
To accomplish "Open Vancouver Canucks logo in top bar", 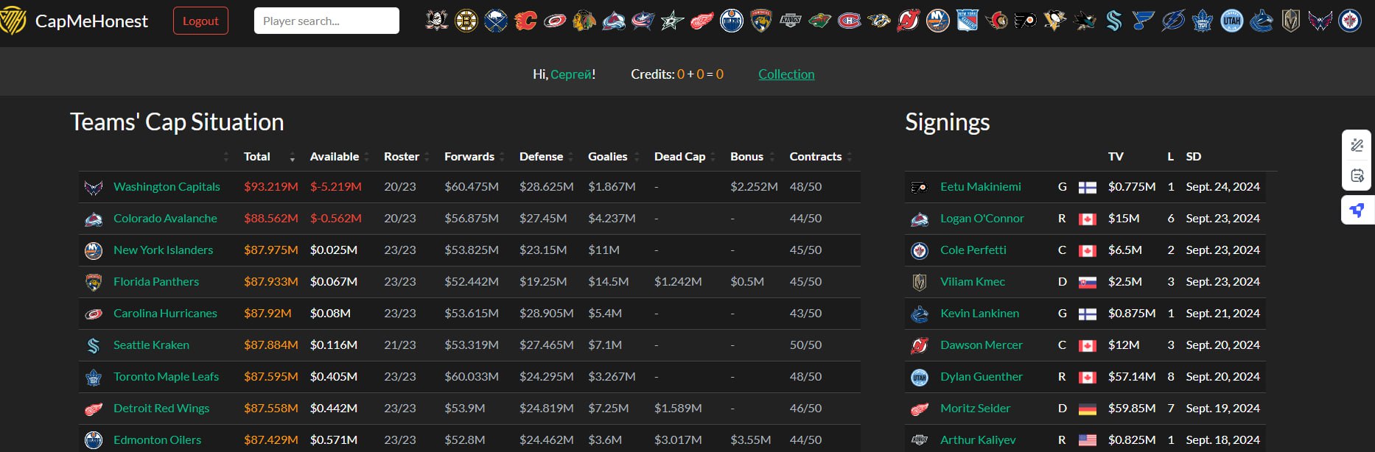I will [1262, 21].
